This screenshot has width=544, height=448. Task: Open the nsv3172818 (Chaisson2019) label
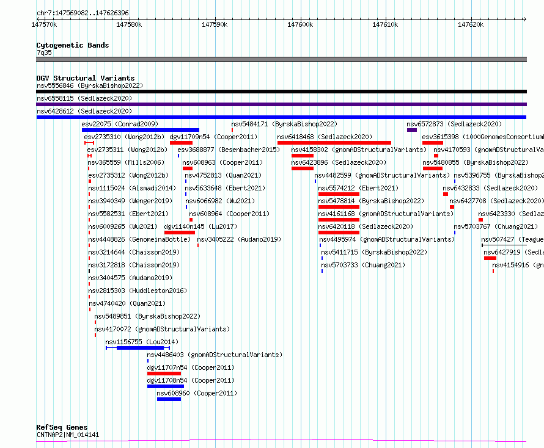click(134, 265)
